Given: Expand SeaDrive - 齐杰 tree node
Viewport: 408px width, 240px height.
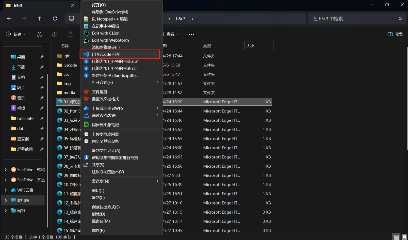Looking at the screenshot, I should [6, 180].
